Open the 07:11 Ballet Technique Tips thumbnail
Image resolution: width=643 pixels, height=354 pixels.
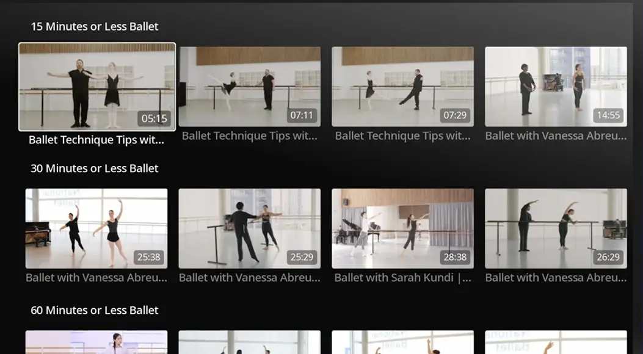250,87
